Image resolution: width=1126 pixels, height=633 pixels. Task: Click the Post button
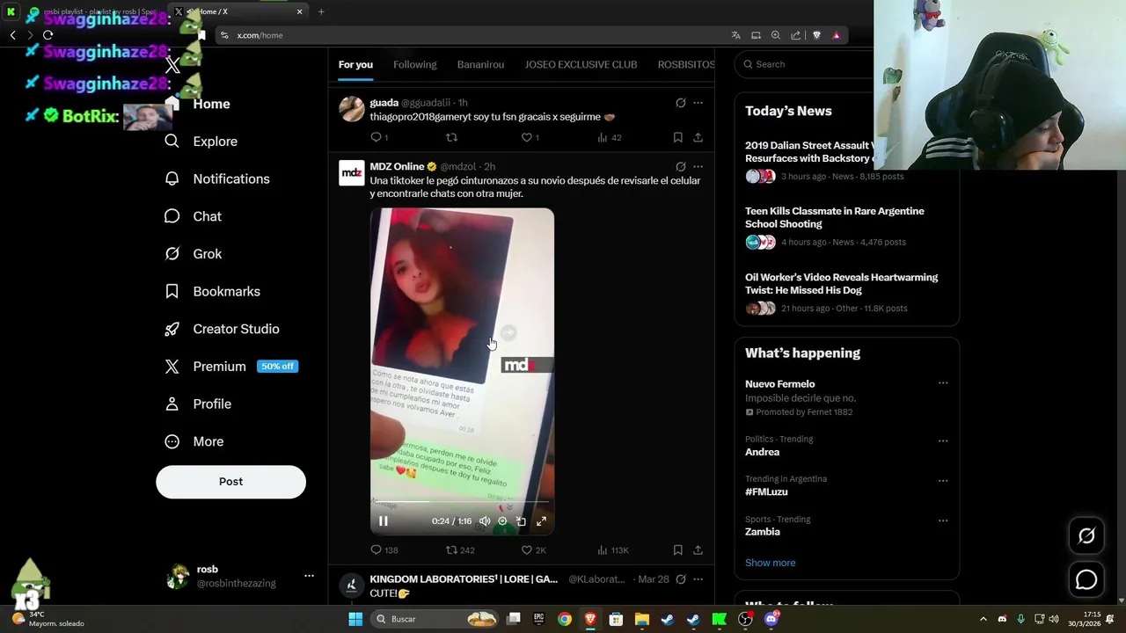point(230,482)
